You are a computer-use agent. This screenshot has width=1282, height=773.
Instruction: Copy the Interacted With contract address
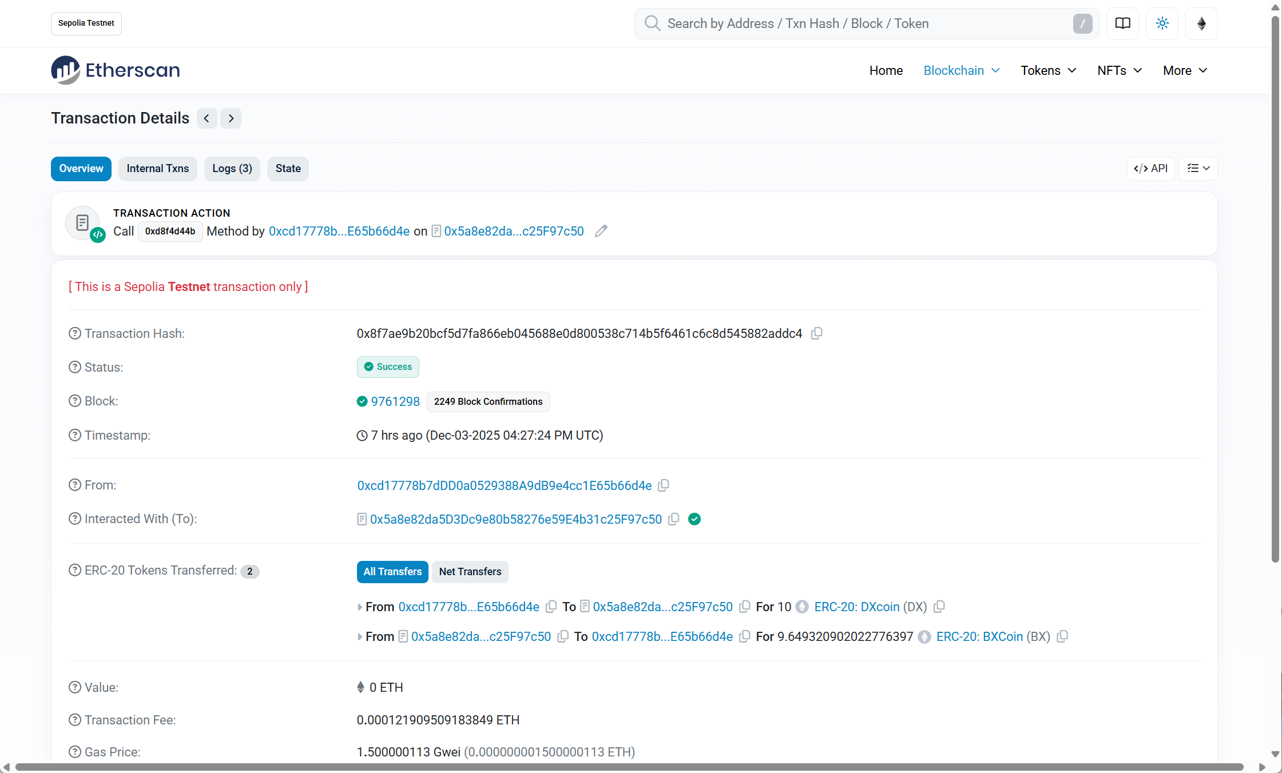pos(674,519)
